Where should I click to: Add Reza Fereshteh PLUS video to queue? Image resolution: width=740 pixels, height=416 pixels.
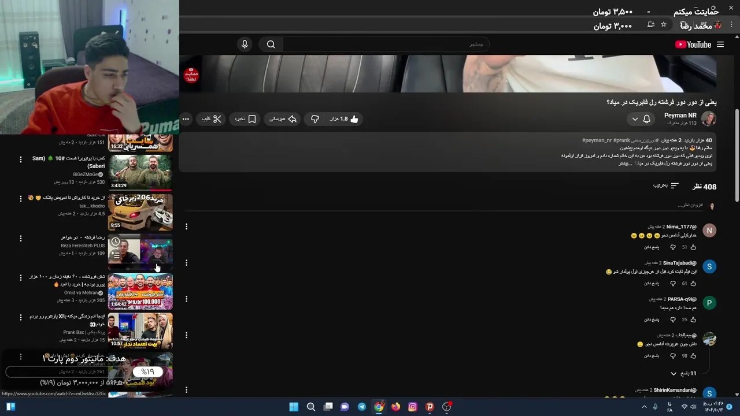[116, 255]
